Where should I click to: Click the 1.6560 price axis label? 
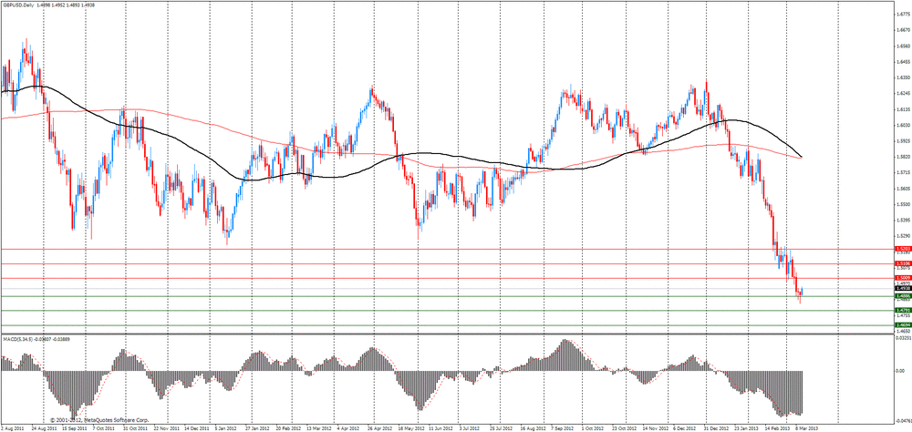(903, 46)
